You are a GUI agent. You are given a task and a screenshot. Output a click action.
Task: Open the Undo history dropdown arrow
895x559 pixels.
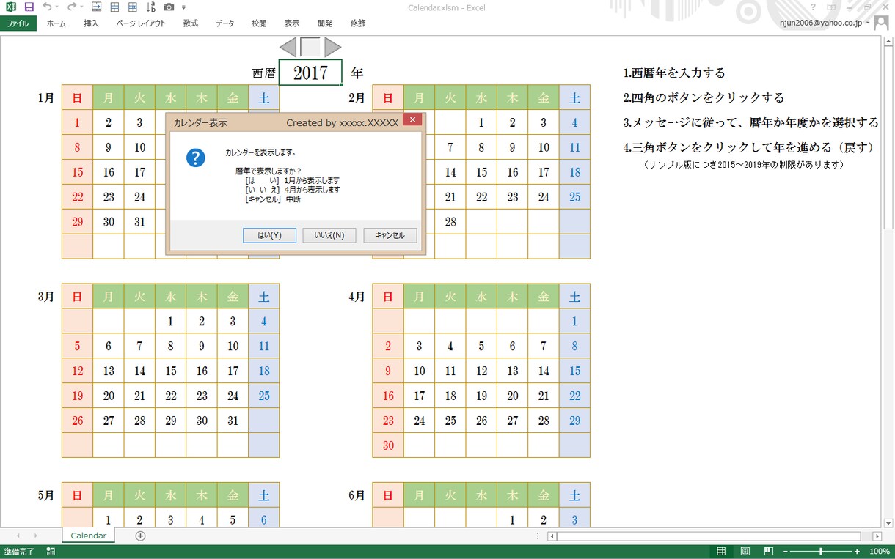[x=58, y=7]
